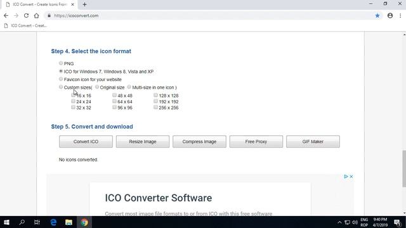Bookmark page with the star icon
This screenshot has width=406, height=228.
[x=377, y=15]
